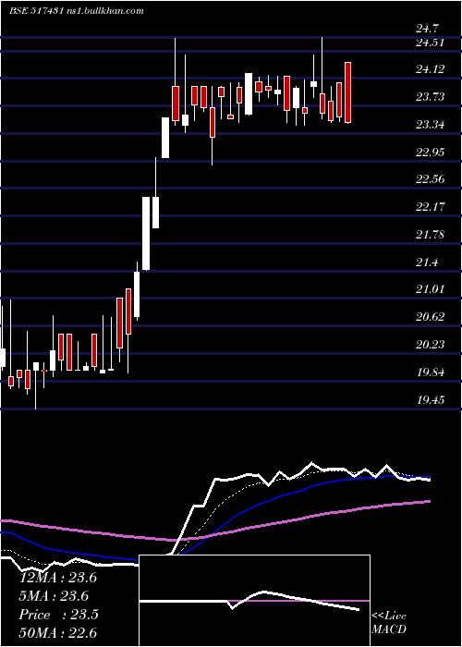Click the 22.95 price axis label

point(431,152)
